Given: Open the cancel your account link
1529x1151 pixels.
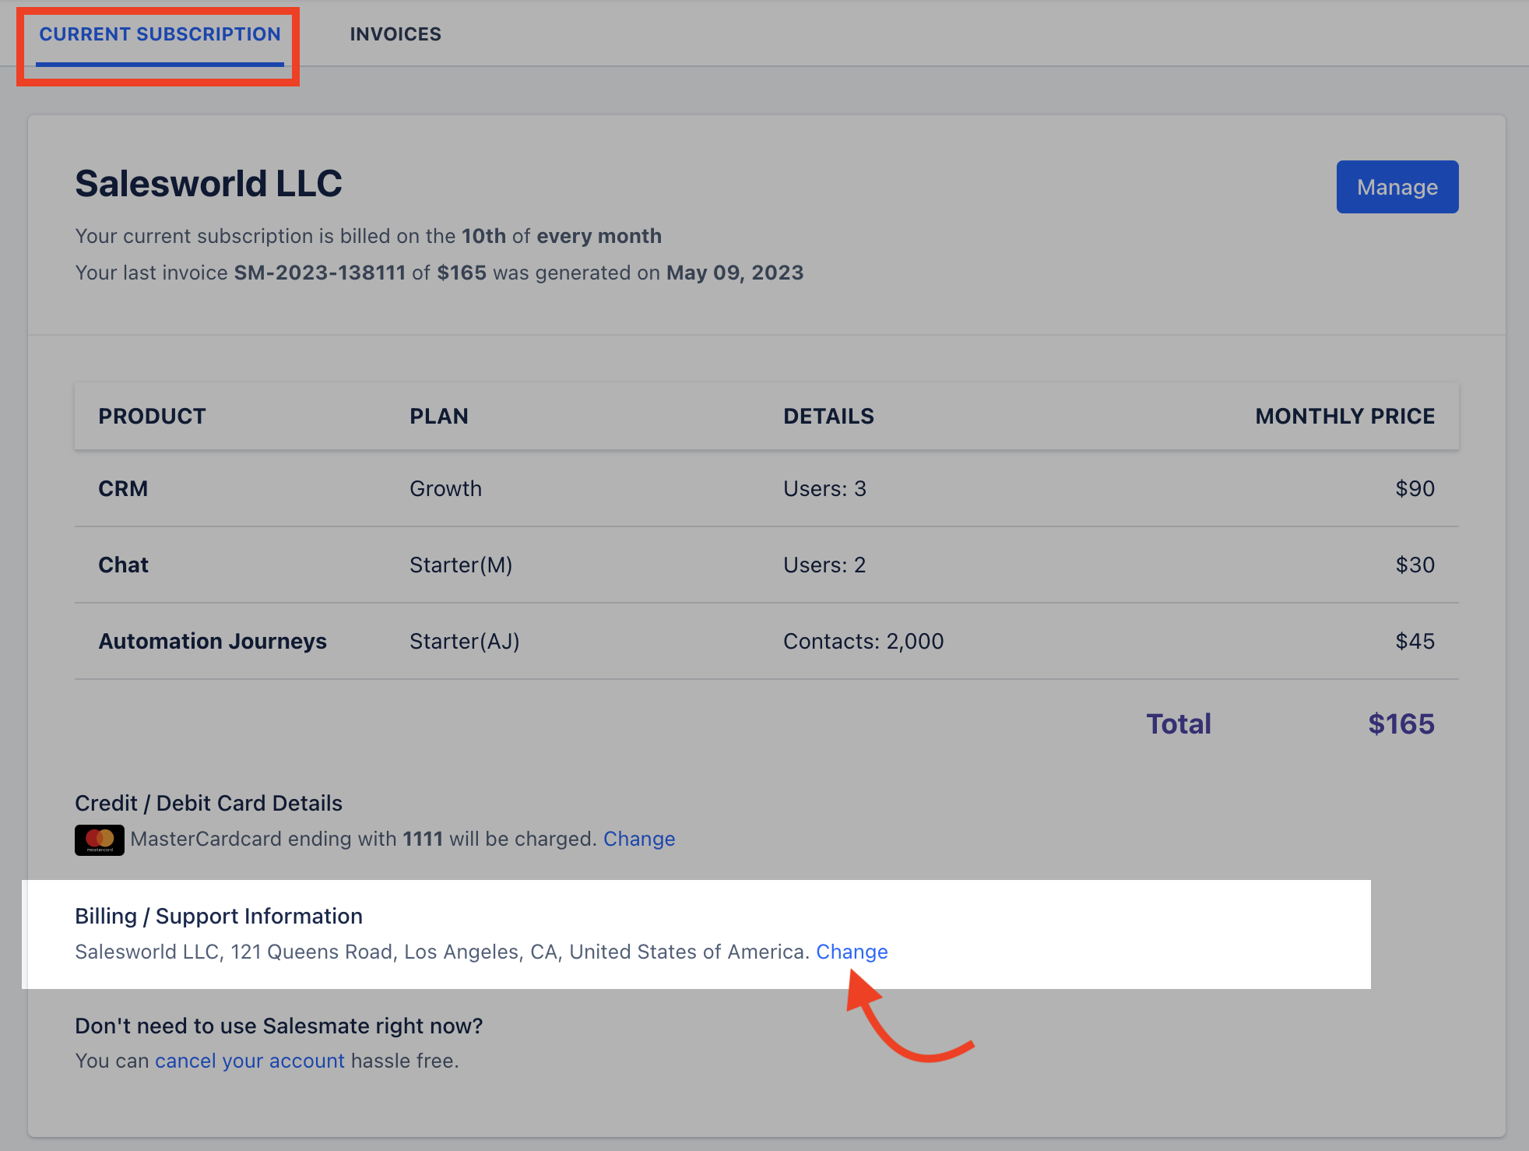Looking at the screenshot, I should point(249,1061).
